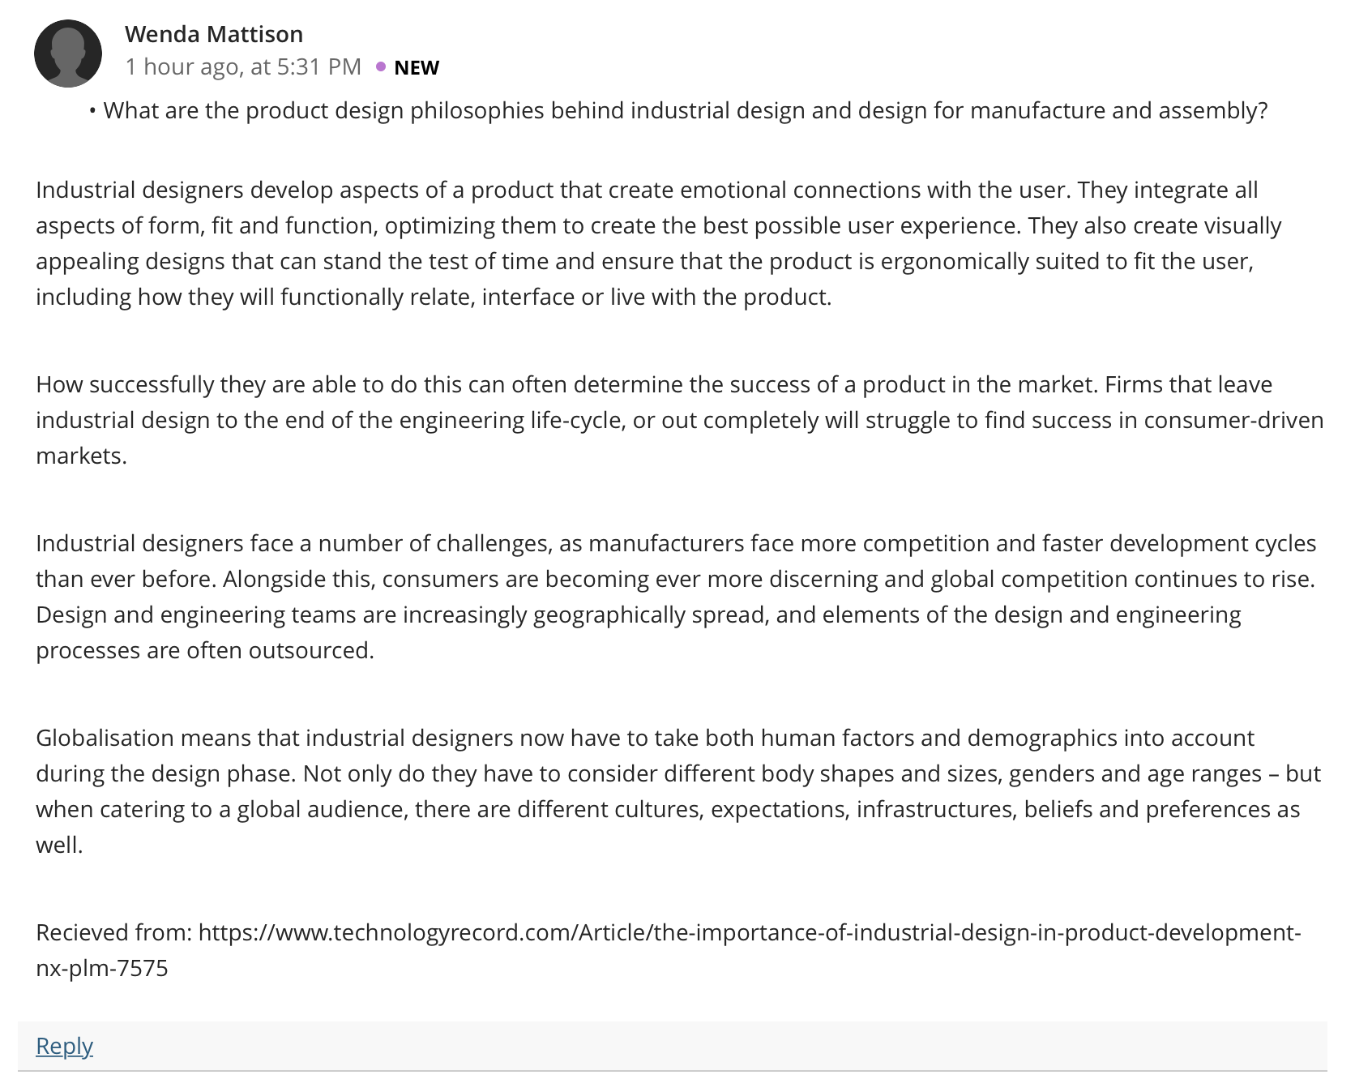
Task: Click the question about product design philosophies
Action: [686, 110]
